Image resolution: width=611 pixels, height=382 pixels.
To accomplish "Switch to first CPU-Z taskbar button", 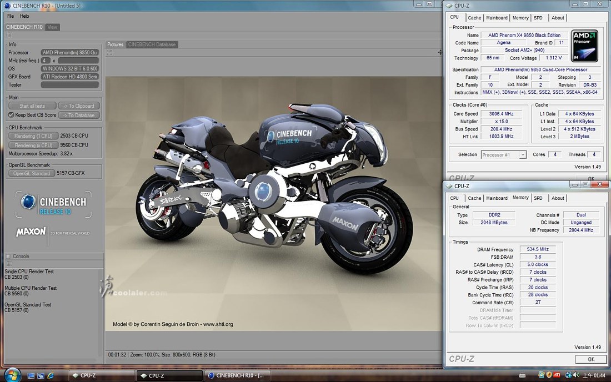I will pos(101,376).
